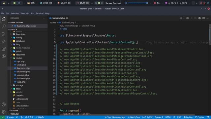211x119 pixels.
Task: Open the Manage gear icon
Action: click(x=4, y=112)
